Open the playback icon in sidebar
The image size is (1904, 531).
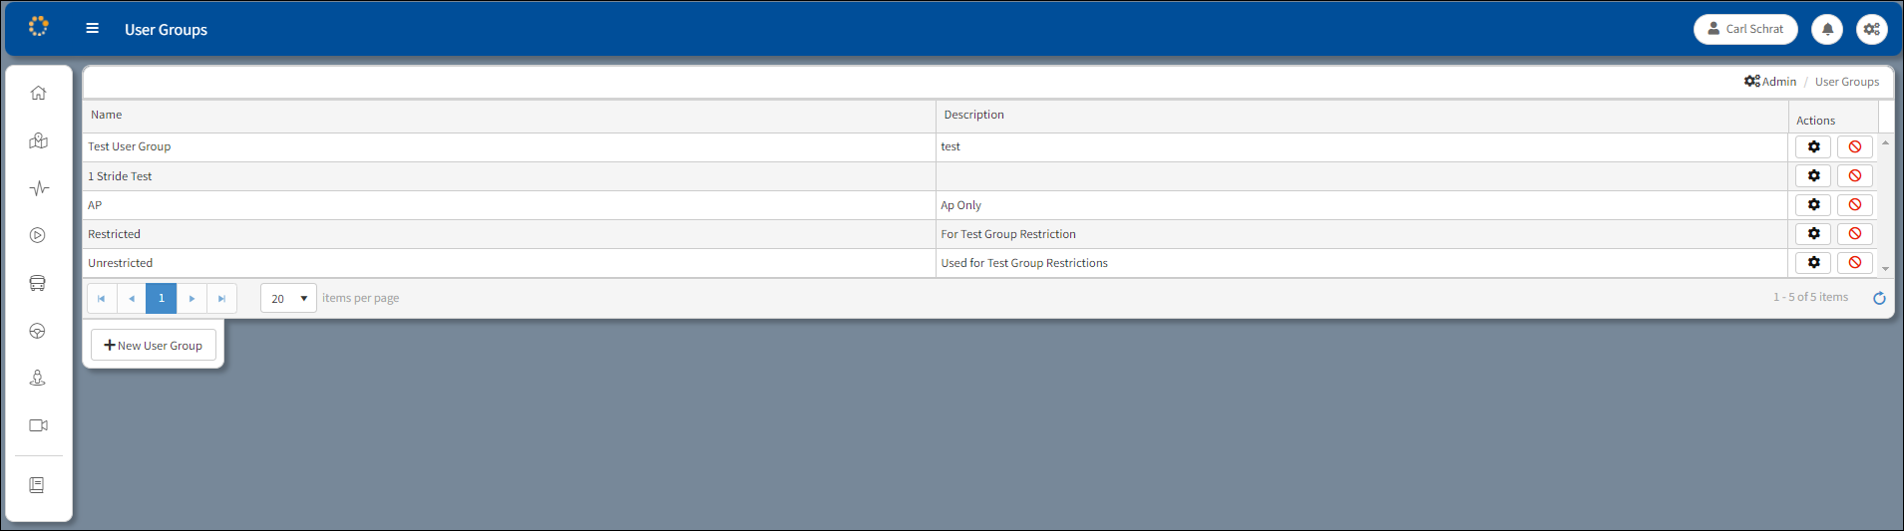[38, 235]
